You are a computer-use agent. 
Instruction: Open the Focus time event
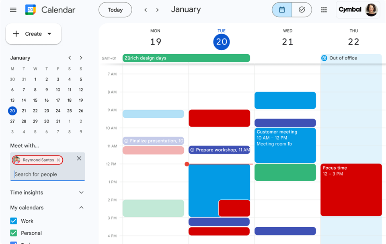[x=351, y=190]
